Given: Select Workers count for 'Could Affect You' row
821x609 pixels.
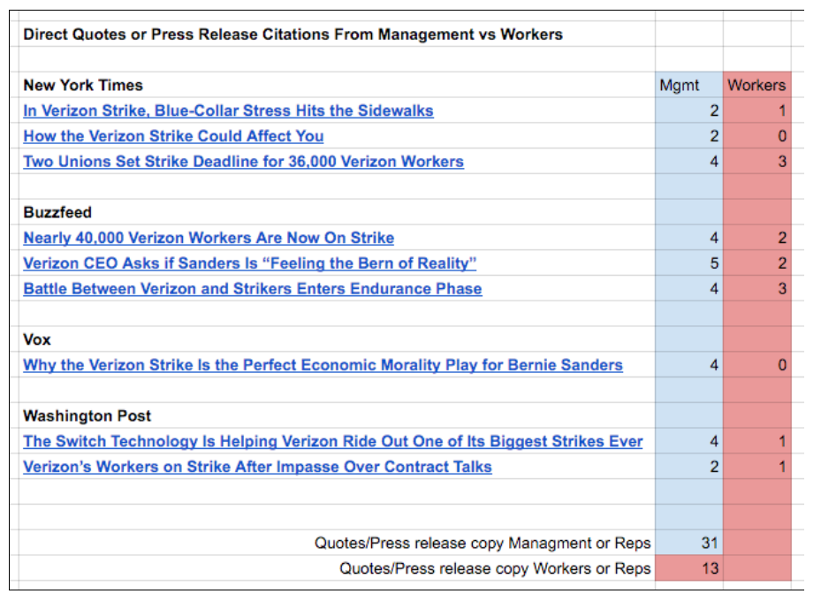Looking at the screenshot, I should 757,136.
